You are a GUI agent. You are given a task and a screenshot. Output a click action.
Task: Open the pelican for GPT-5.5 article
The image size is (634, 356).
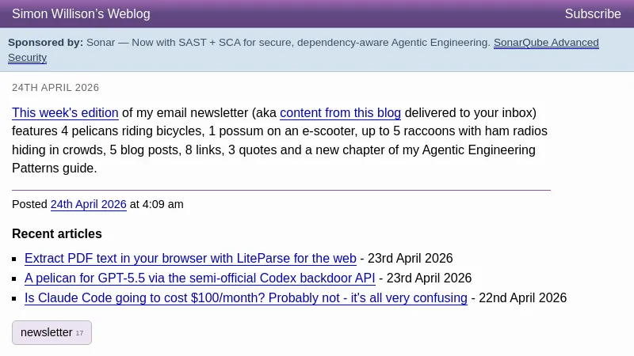tap(200, 278)
